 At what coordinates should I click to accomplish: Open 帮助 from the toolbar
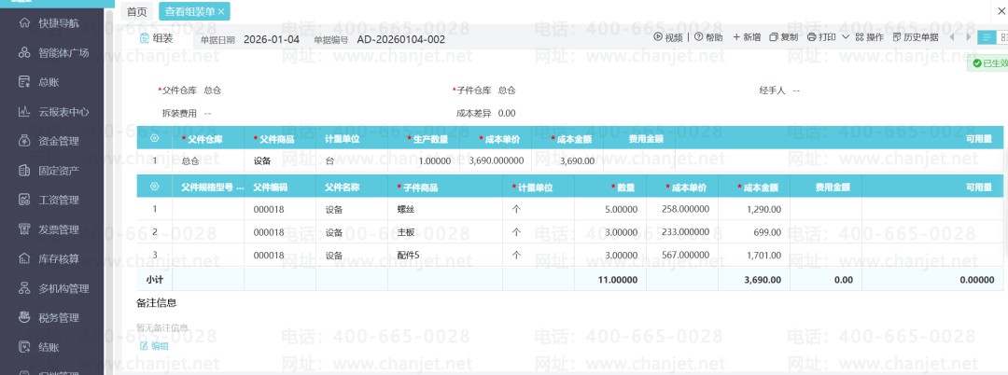click(708, 38)
